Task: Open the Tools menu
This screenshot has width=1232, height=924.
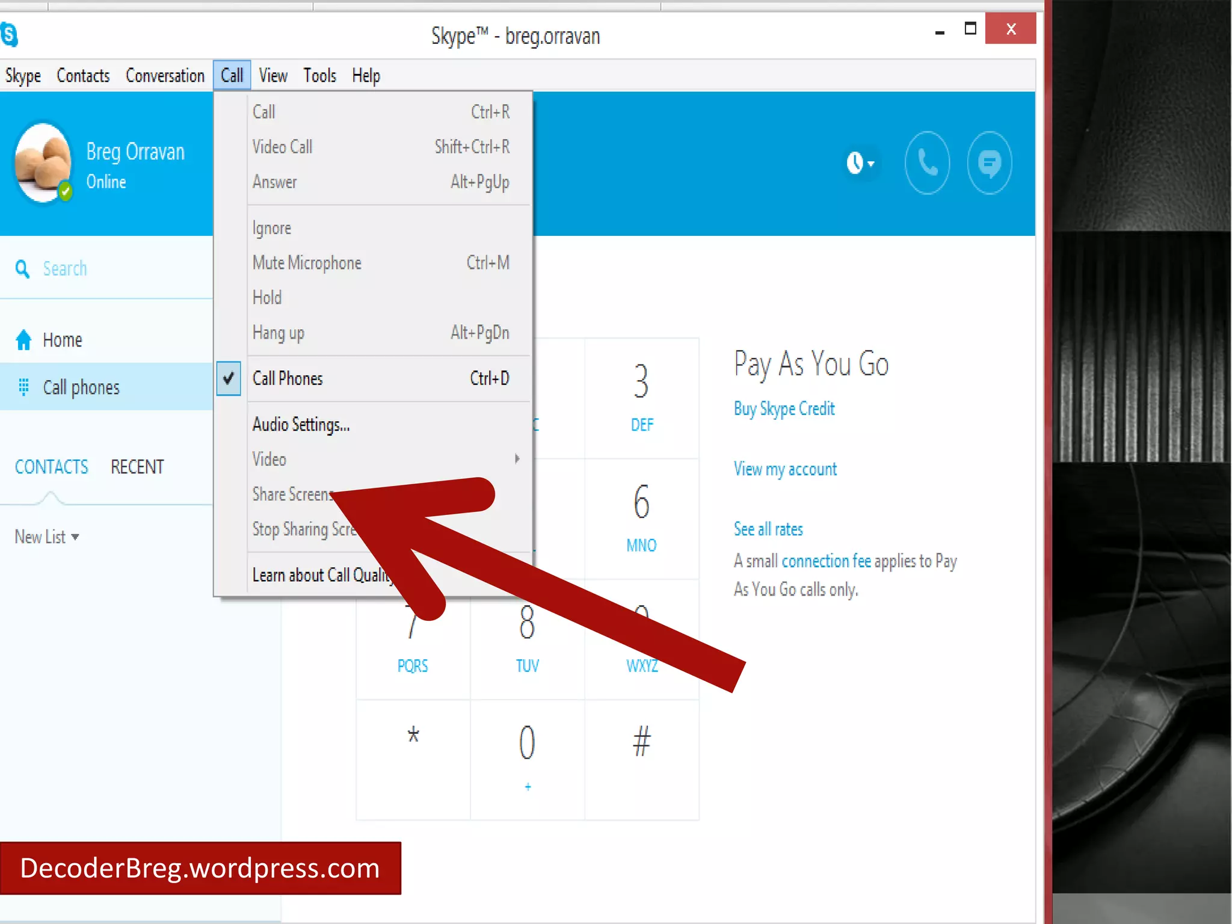Action: (x=319, y=76)
